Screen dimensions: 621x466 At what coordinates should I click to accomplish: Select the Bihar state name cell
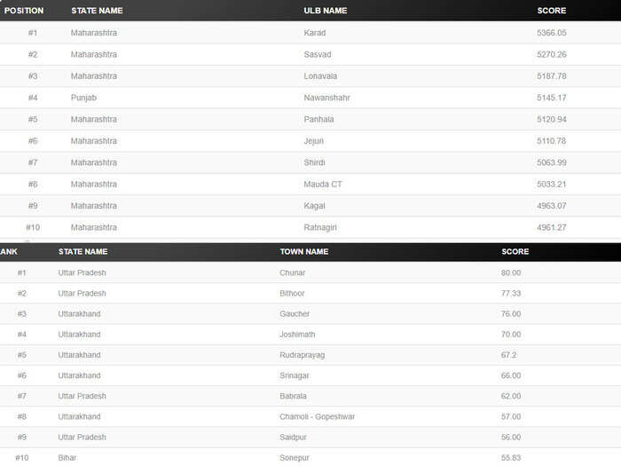67,458
